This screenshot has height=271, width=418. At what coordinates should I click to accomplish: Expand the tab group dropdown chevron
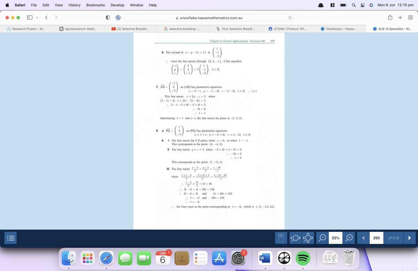click(x=38, y=18)
